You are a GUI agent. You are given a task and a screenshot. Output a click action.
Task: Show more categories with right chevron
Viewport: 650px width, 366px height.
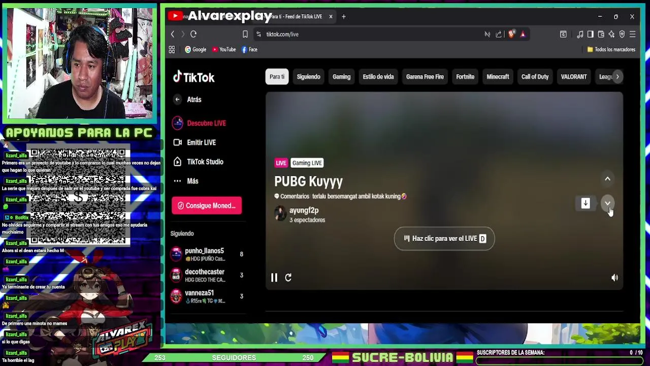coord(617,77)
